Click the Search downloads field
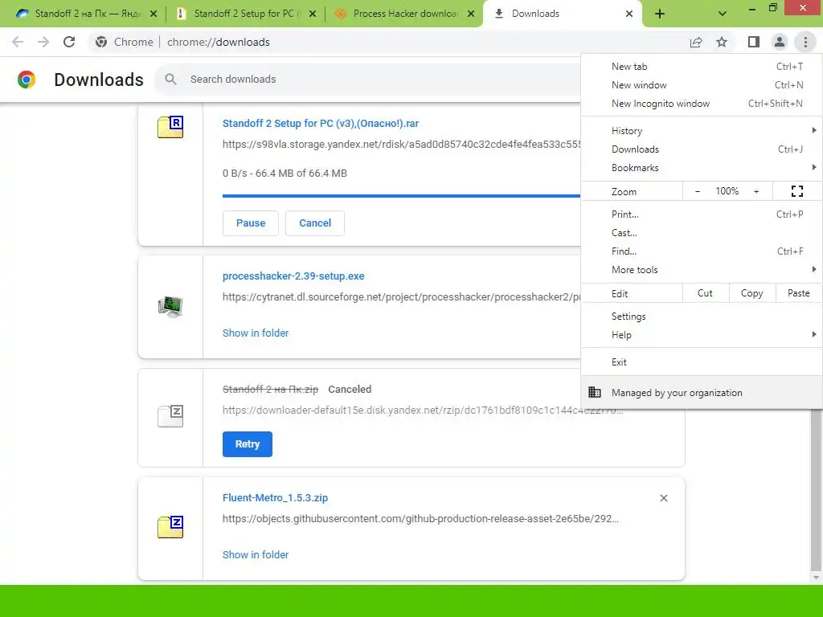 coord(367,80)
